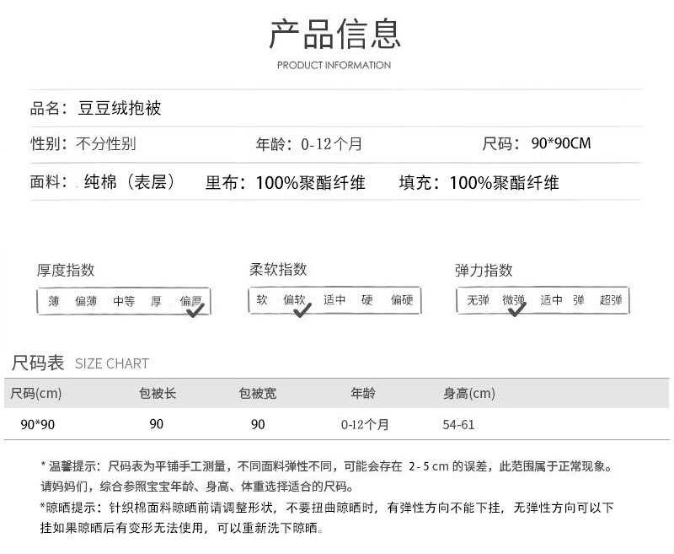Viewport: 674px width, 554px height.
Task: Click the 晾晒提示 note line
Action: click(x=327, y=508)
